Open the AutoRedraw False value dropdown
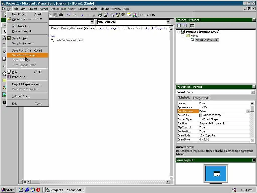The height and width of the screenshot is (193, 257). pyautogui.click(x=248, y=111)
